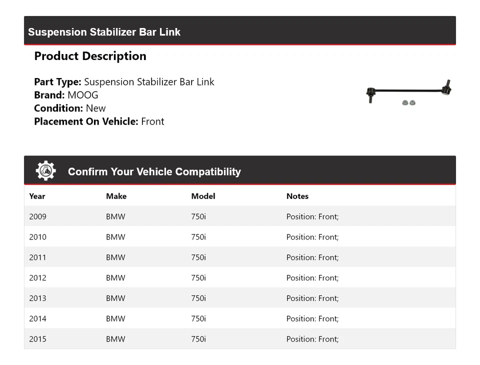Click the MOOG brand text
Viewport: 480px width, 365px height.
pos(83,95)
